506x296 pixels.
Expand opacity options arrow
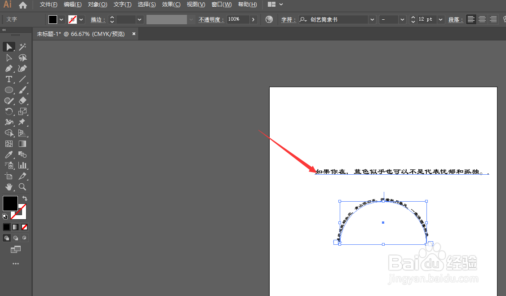click(x=253, y=20)
